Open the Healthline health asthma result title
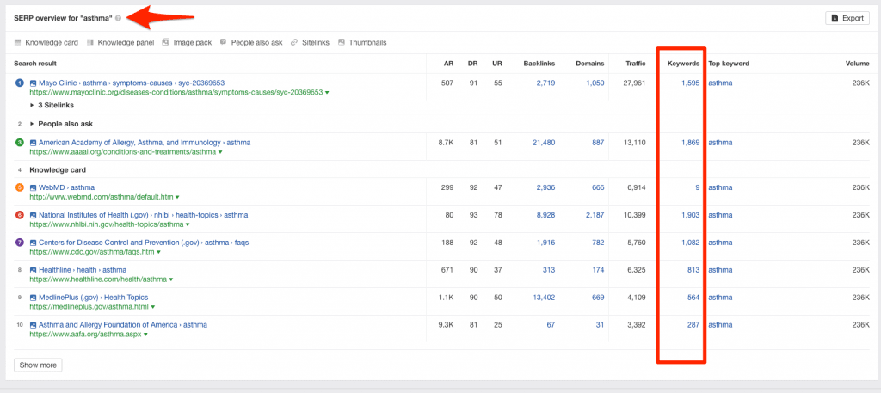 pos(83,270)
